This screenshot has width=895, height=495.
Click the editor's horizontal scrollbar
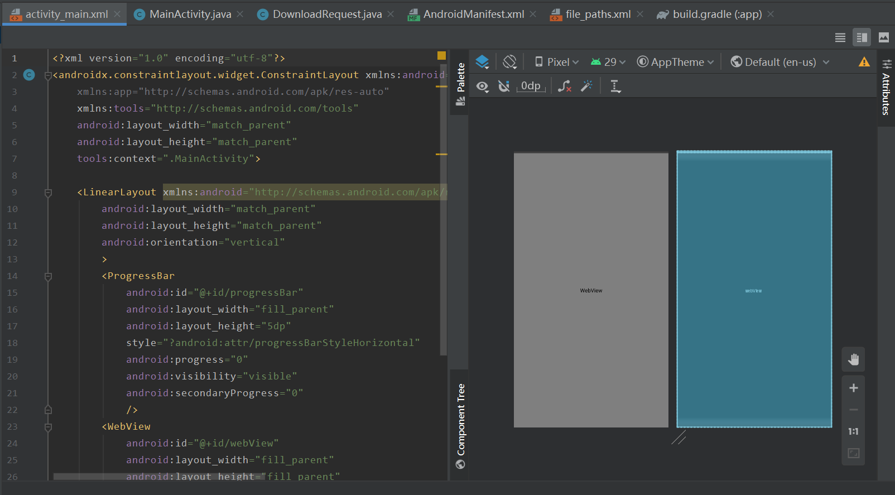[158, 477]
